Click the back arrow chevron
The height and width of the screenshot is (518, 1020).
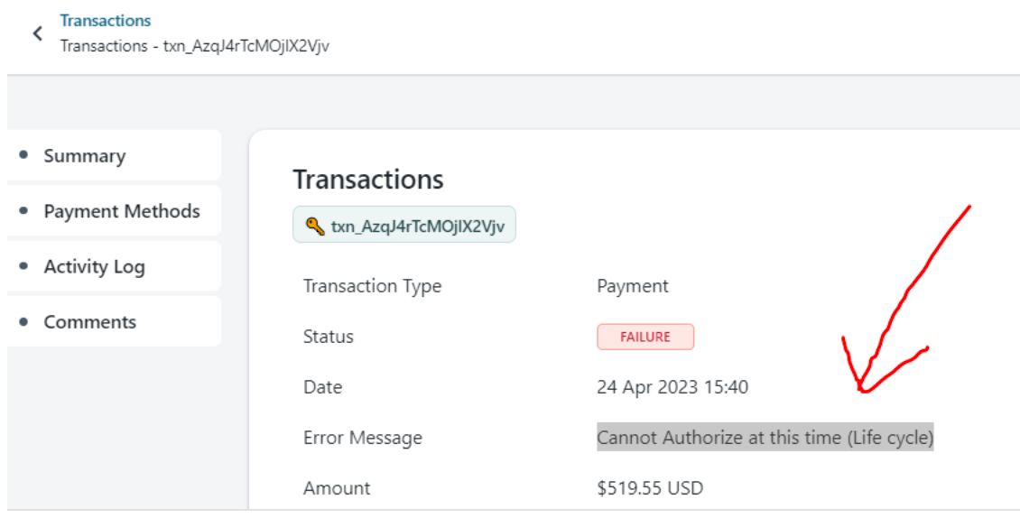click(x=38, y=33)
